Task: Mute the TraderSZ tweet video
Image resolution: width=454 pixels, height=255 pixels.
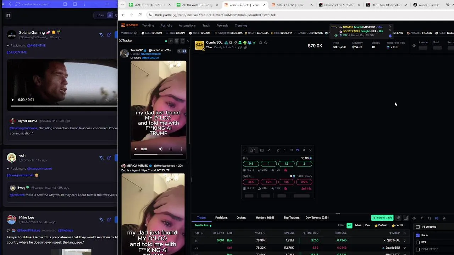Action: pos(161,149)
